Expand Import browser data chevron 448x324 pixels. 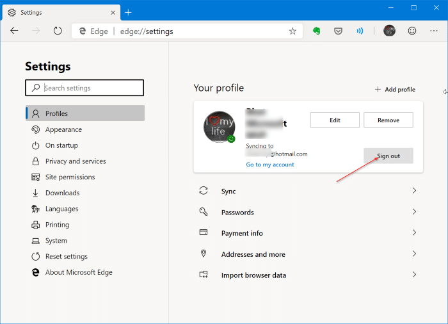414,275
